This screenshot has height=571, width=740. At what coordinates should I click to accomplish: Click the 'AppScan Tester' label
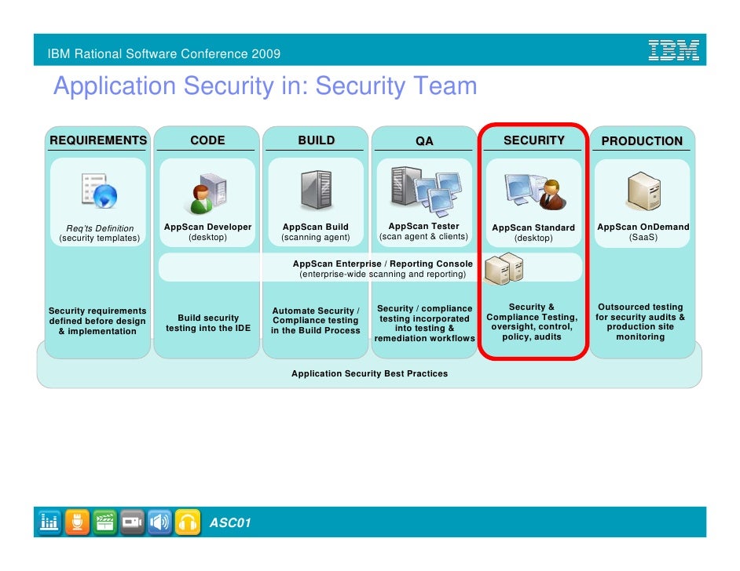(x=423, y=226)
